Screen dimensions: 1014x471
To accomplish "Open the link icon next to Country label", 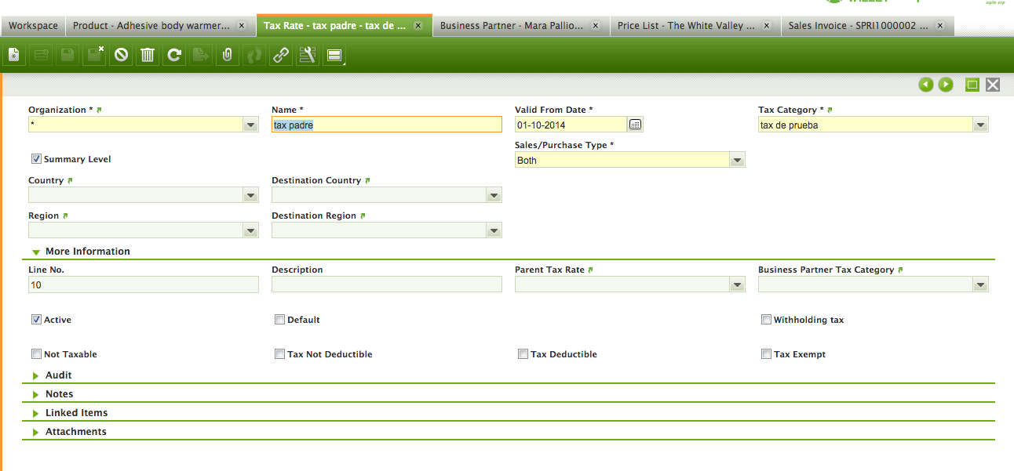I will [x=71, y=180].
